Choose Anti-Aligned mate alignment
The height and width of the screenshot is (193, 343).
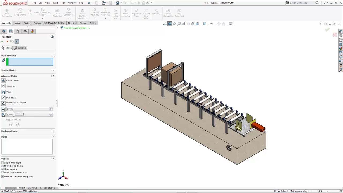[x=18, y=124]
